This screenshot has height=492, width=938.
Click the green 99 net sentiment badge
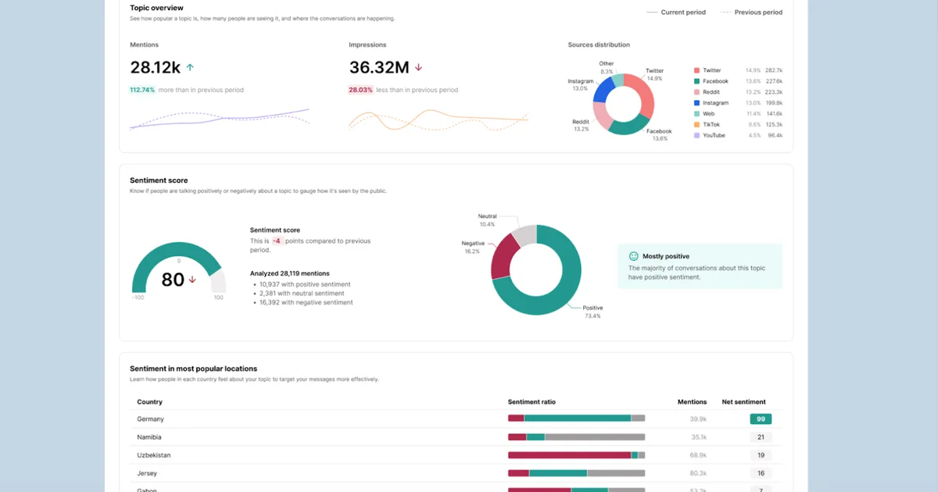click(x=761, y=419)
